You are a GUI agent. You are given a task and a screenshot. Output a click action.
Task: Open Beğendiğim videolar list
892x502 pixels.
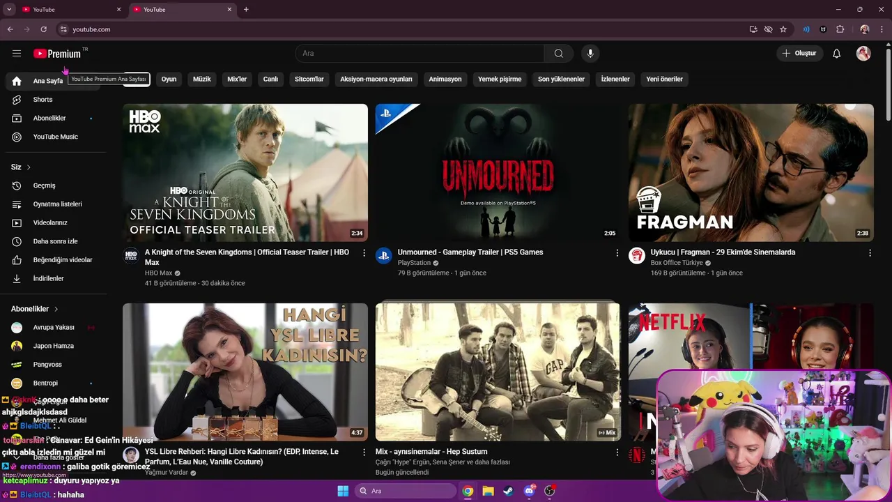(53, 260)
